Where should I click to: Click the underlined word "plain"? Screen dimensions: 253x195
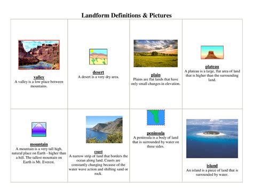click(156, 75)
